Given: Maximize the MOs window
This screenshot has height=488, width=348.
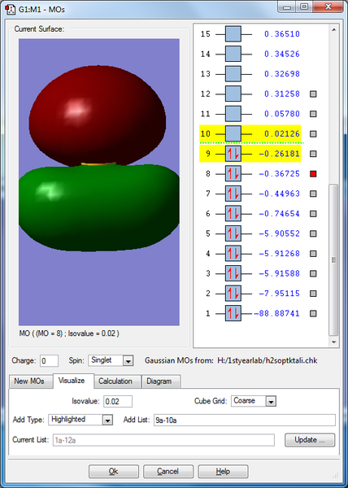Looking at the screenshot, I should coord(304,7).
